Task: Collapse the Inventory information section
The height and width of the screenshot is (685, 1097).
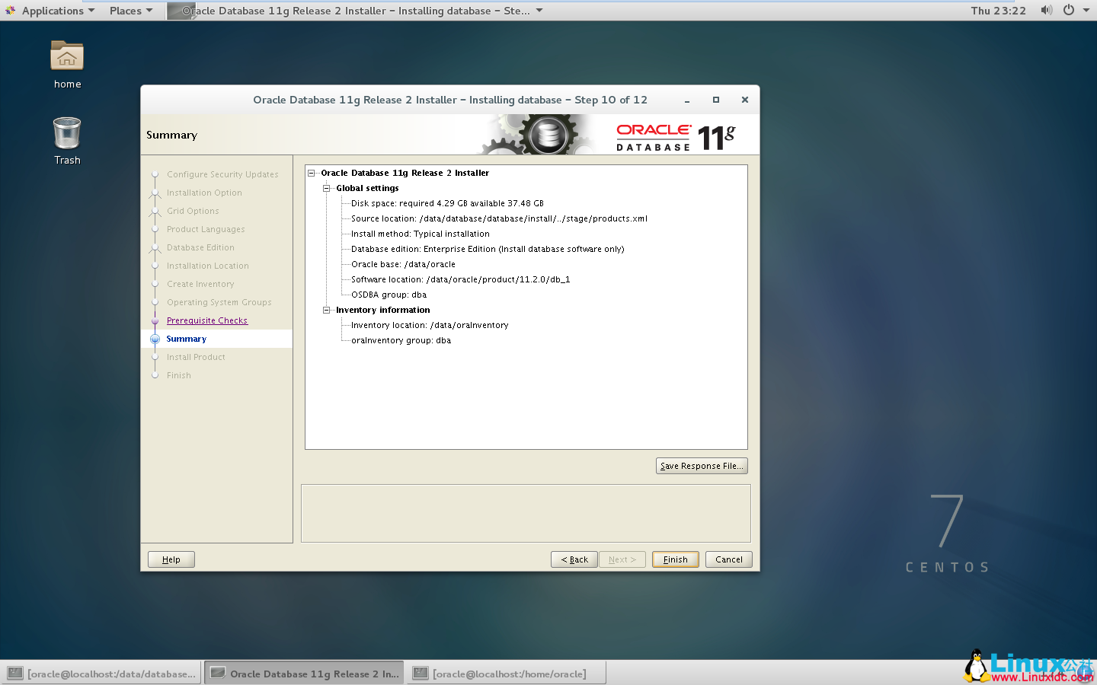Action: pyautogui.click(x=326, y=310)
